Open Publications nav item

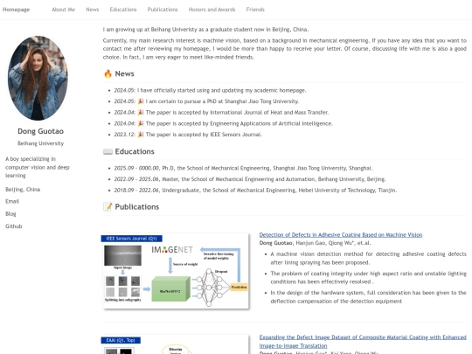(x=163, y=10)
